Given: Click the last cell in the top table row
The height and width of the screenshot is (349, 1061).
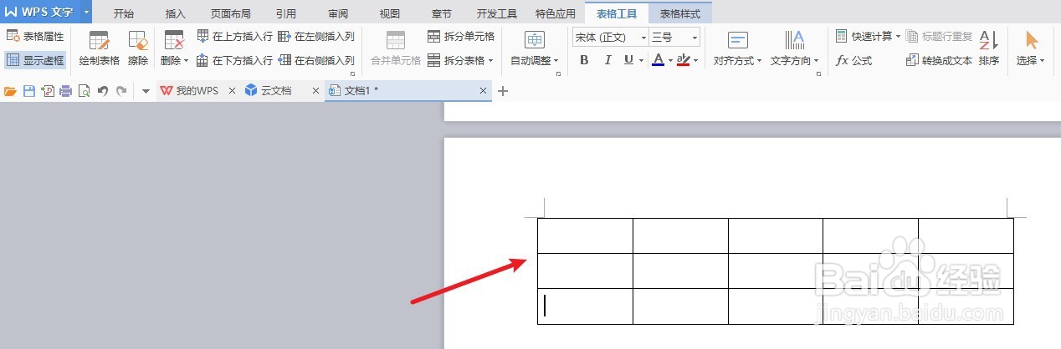Looking at the screenshot, I should (966, 235).
